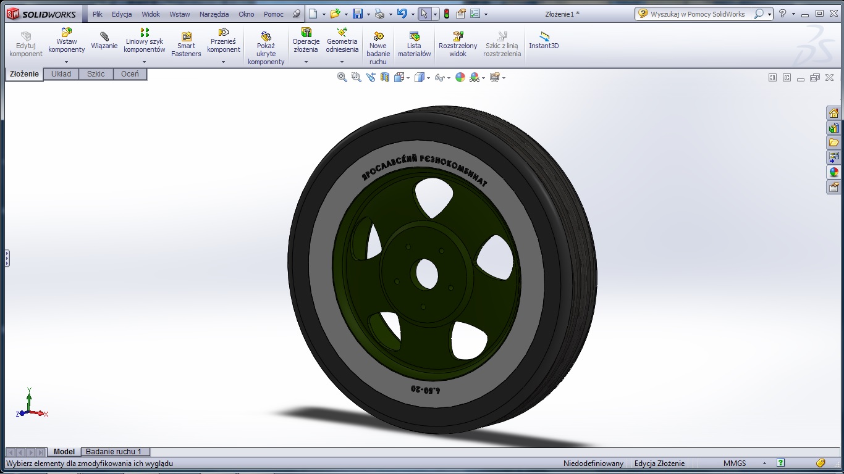Viewport: 844px width, 474px height.
Task: Expand Geometria odniesienia dropdown arrow
Action: tap(342, 62)
